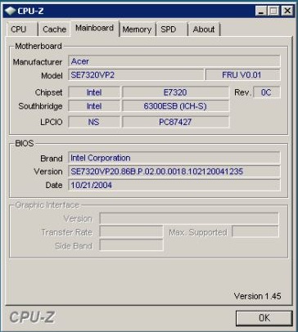Show the About tab
This screenshot has height=332, width=298.
point(204,29)
